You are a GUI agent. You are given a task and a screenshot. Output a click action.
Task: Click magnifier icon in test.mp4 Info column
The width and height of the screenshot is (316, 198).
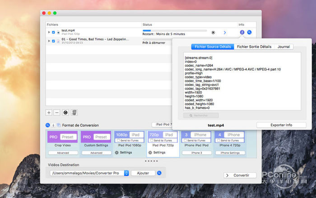pyautogui.click(x=249, y=33)
